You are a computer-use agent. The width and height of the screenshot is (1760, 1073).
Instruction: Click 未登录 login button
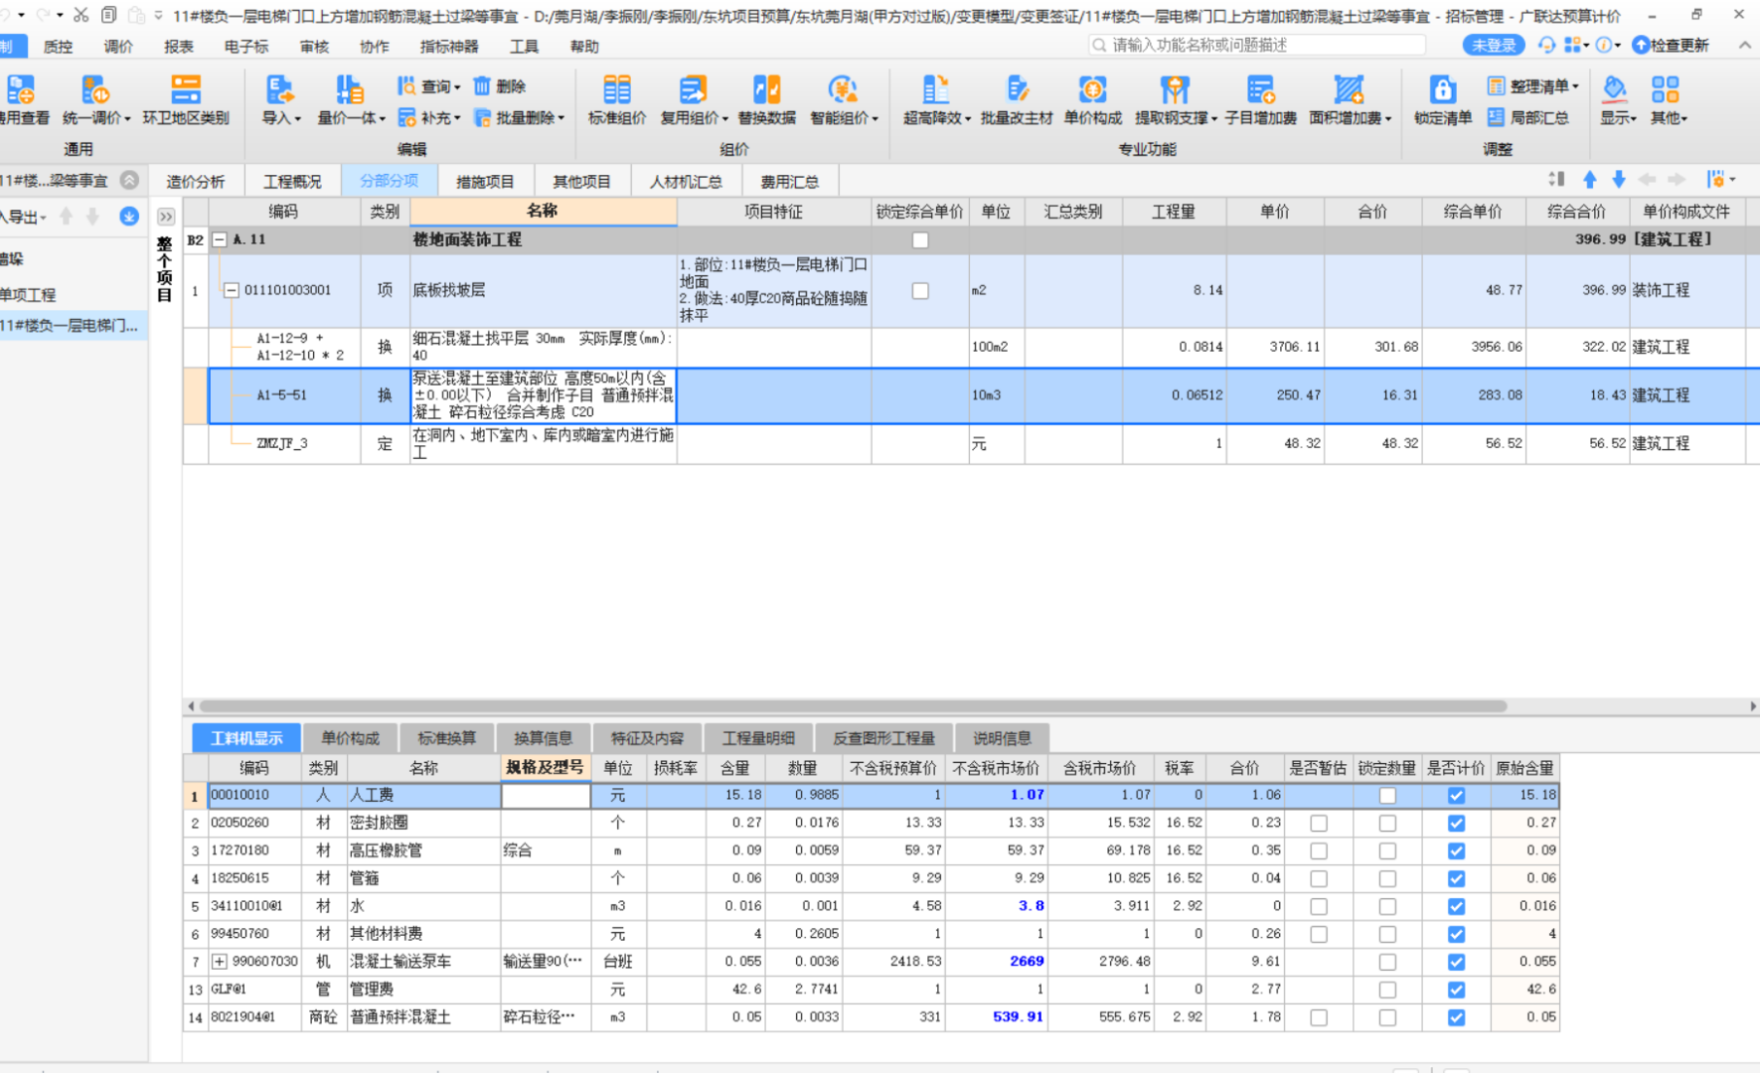1493,45
